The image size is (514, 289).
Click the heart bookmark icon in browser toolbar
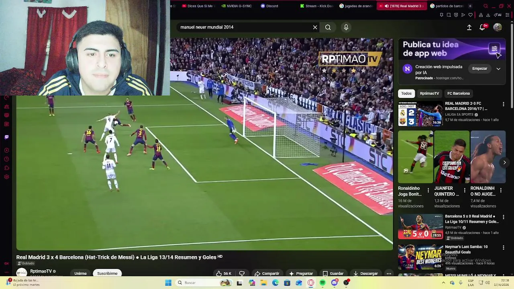[471, 15]
